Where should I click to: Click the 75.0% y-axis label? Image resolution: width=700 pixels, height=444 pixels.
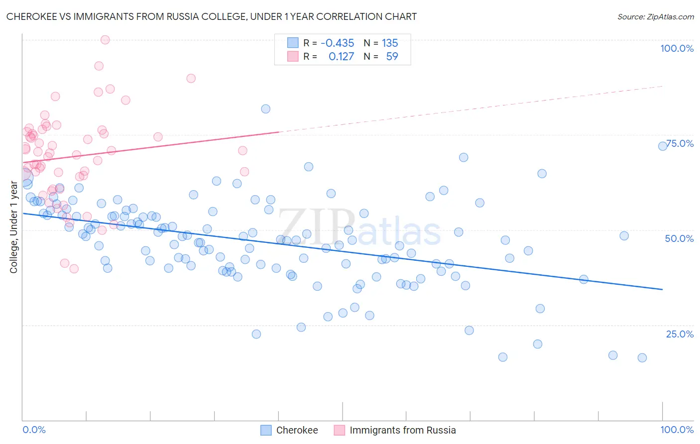[680, 143]
